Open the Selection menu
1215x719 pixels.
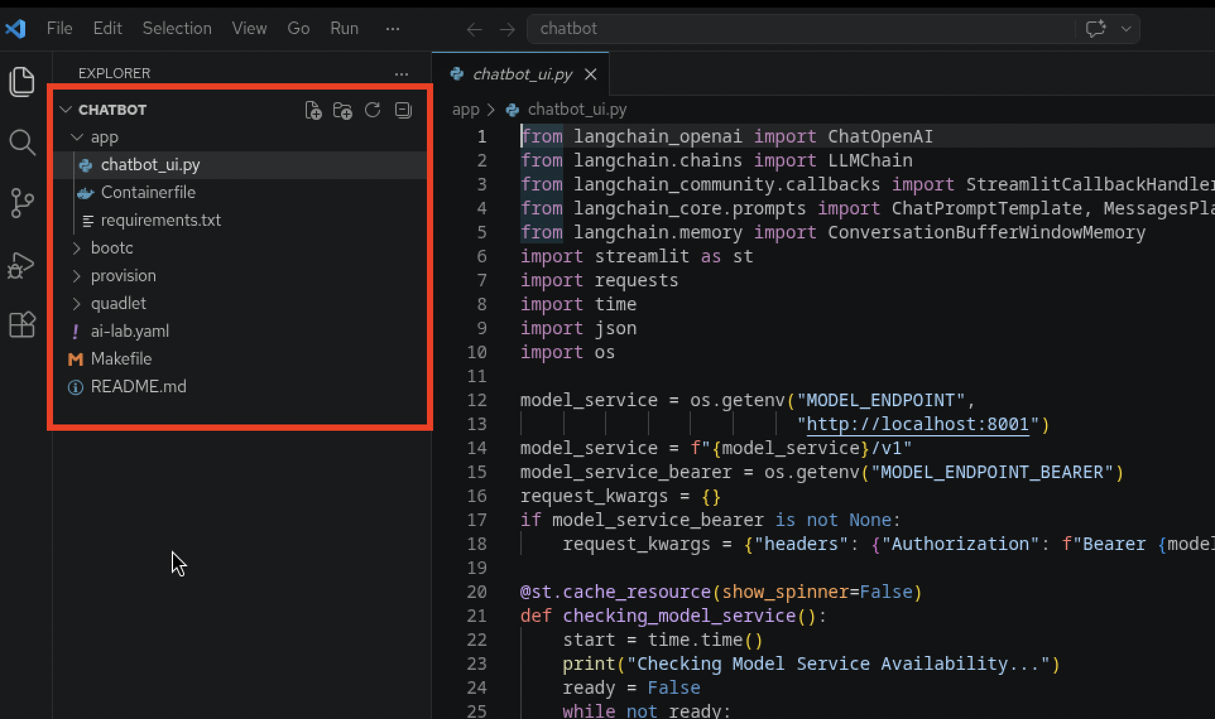coord(177,28)
